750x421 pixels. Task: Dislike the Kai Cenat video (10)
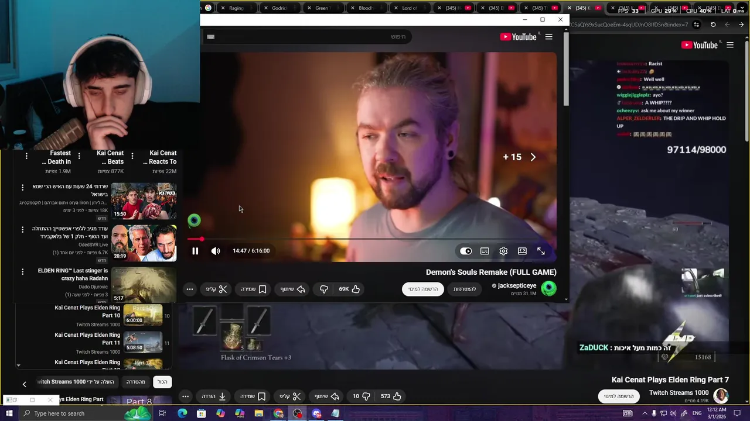click(360, 396)
